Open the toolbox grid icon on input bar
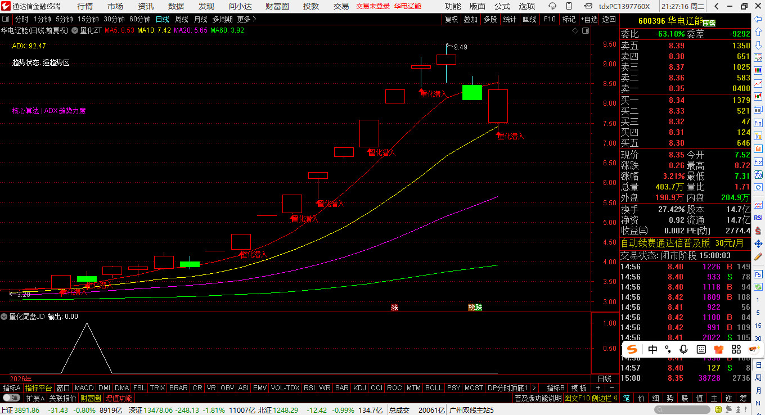Viewport: 765px width, 415px height. coord(736,349)
